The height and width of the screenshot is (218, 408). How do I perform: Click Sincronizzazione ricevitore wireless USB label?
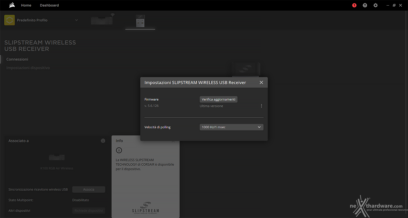click(38, 190)
